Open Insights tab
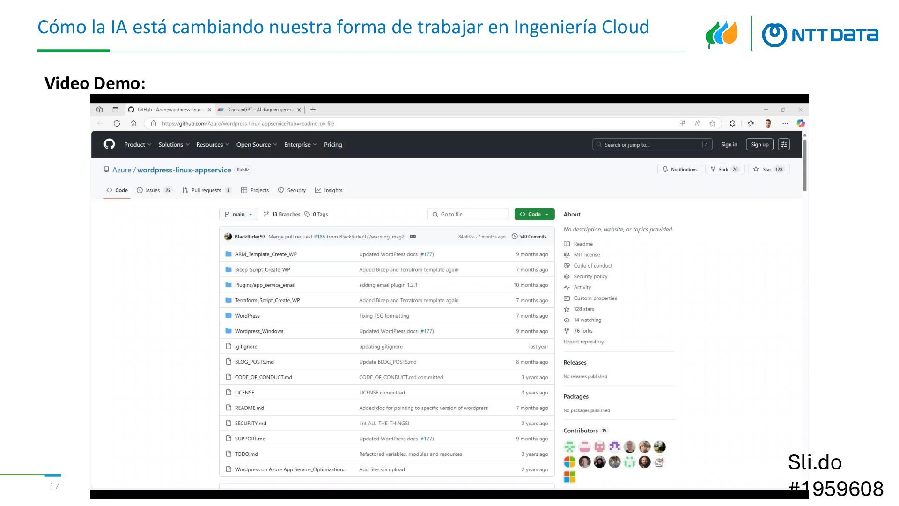 [329, 190]
